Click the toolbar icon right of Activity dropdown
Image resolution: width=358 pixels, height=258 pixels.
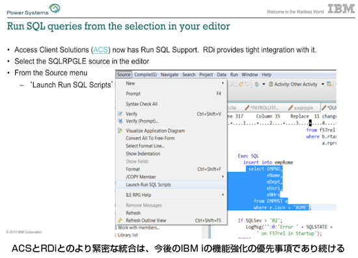pyautogui.click(x=329, y=84)
